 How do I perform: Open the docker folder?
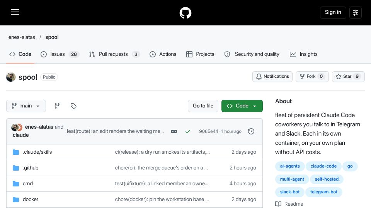tap(31, 200)
